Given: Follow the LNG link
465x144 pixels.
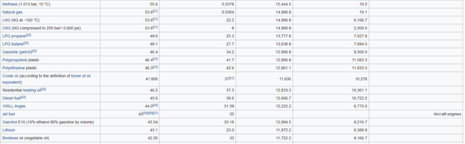Looking at the screenshot, I should coord(6,20).
